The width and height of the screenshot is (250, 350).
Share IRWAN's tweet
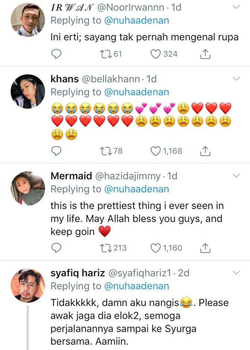205,54
